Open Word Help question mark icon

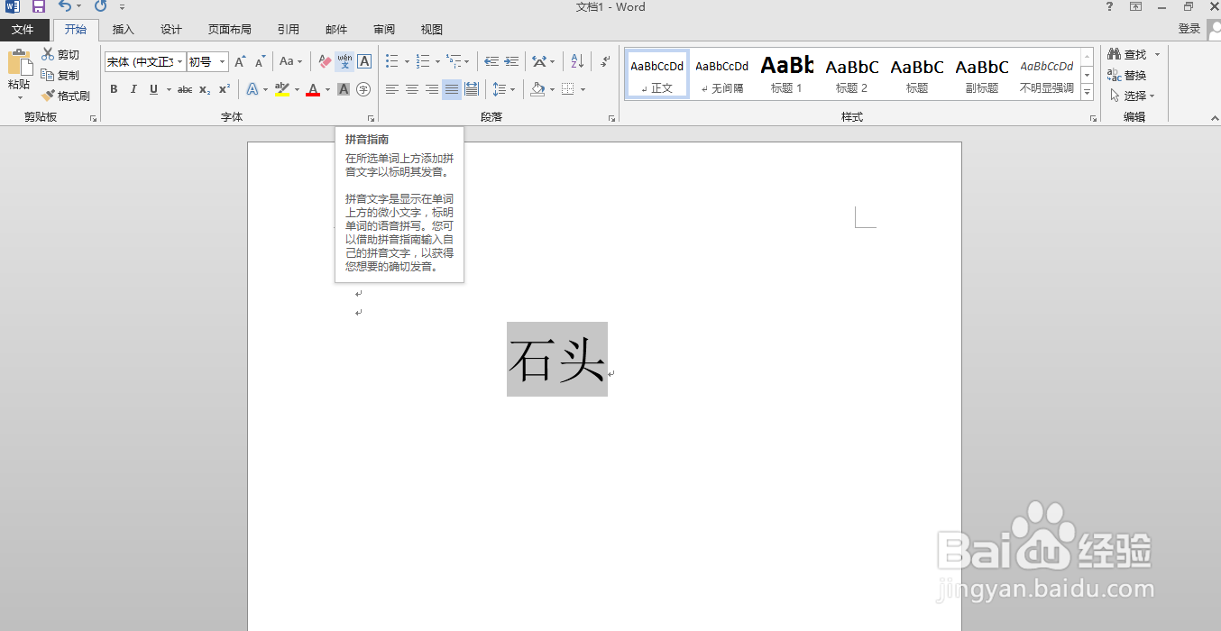[1109, 6]
